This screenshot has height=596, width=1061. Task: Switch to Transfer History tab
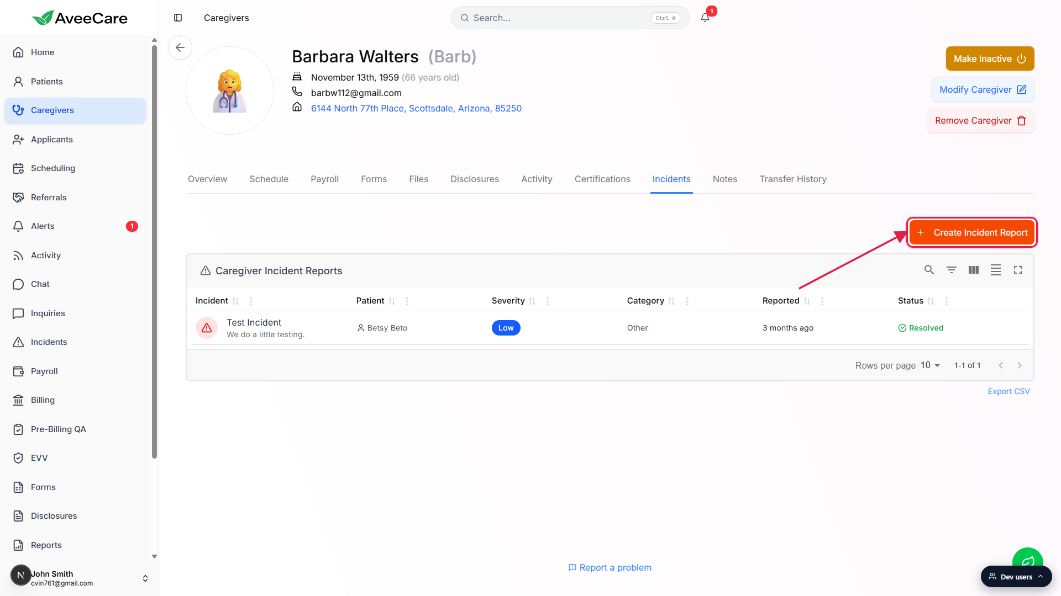793,179
